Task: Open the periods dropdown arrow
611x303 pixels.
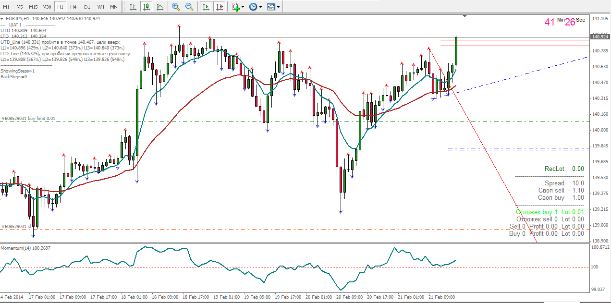Action: click(x=261, y=7)
